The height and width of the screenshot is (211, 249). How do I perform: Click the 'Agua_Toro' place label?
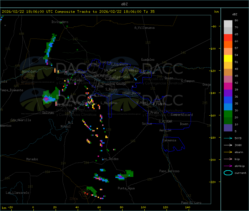(30, 72)
